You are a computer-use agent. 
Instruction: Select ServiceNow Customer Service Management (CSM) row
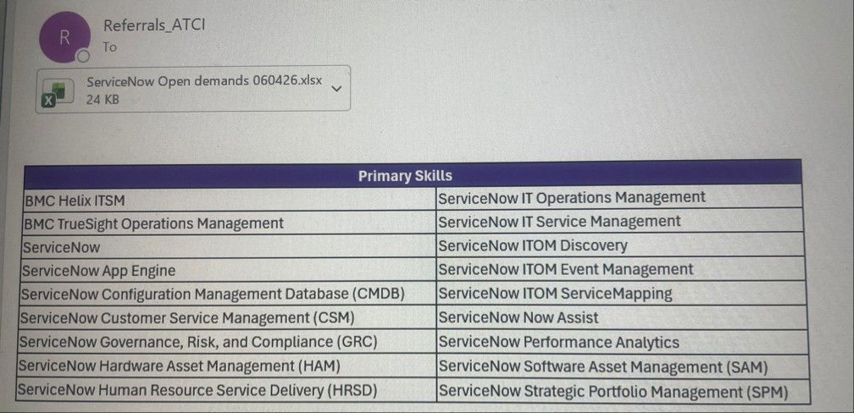(x=227, y=317)
